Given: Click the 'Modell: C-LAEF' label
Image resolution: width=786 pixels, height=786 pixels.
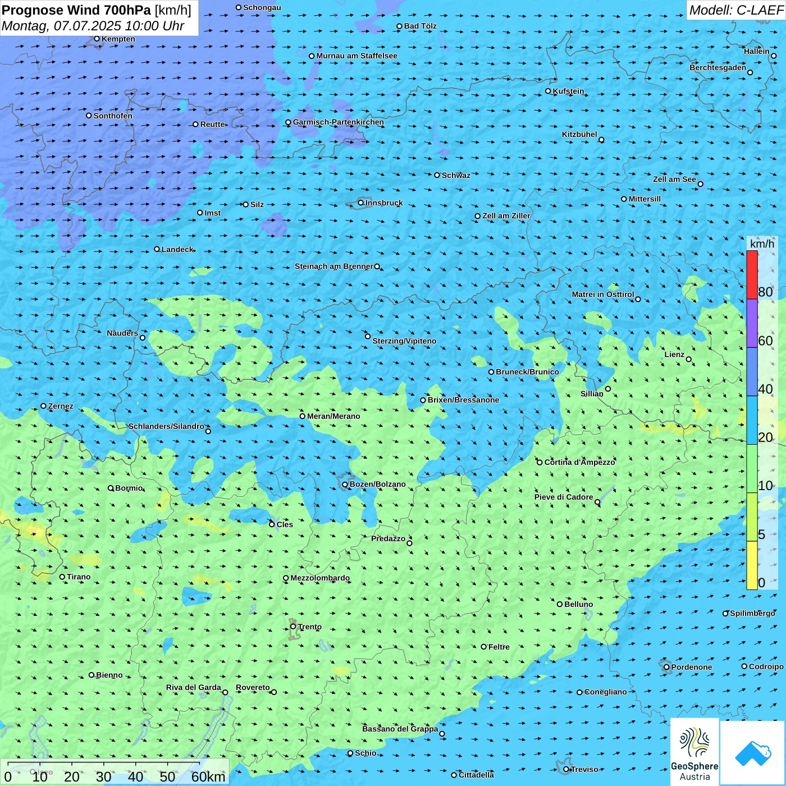Looking at the screenshot, I should 736,10.
